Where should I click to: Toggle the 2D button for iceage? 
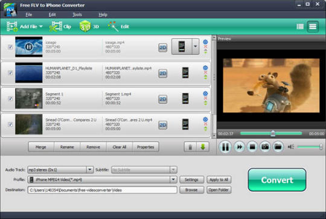coord(163,48)
